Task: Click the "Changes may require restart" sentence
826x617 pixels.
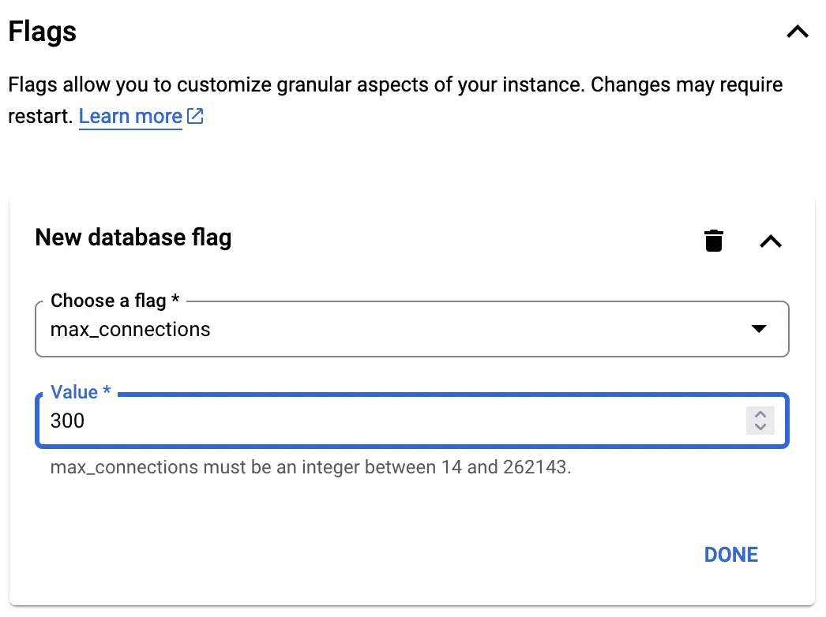Action: 679,84
